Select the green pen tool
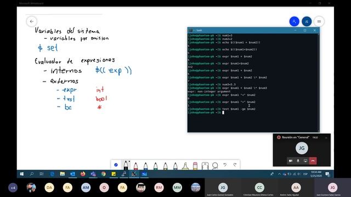Screen dimensions: 351x197 coord(156,166)
